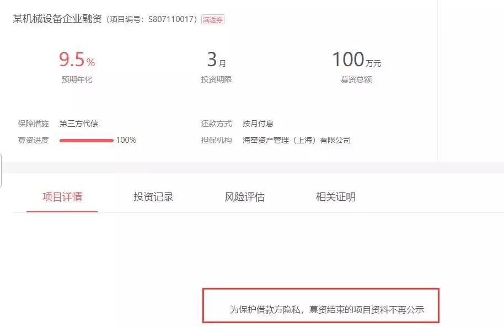
Task: Click the 投资期限 label
Action: [216, 79]
